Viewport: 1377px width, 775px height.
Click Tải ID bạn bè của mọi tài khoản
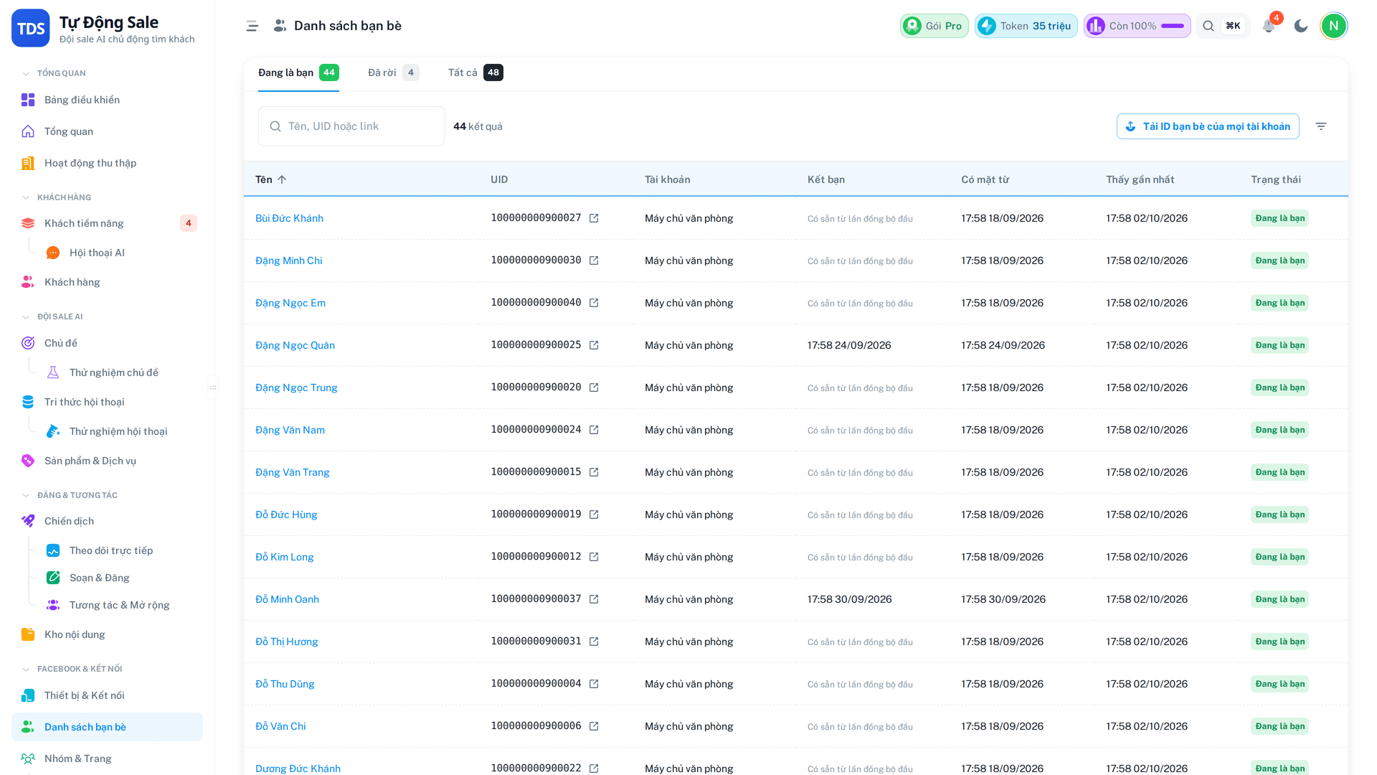coord(1208,126)
